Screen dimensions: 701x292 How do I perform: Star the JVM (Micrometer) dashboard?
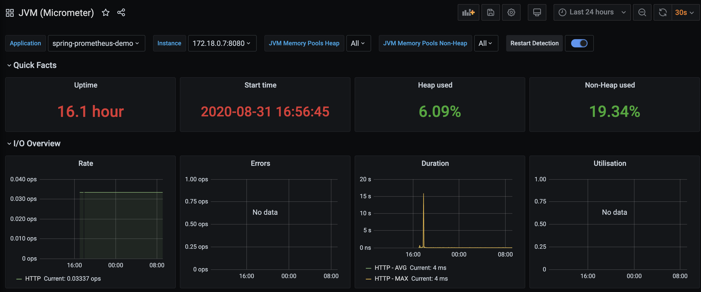106,13
